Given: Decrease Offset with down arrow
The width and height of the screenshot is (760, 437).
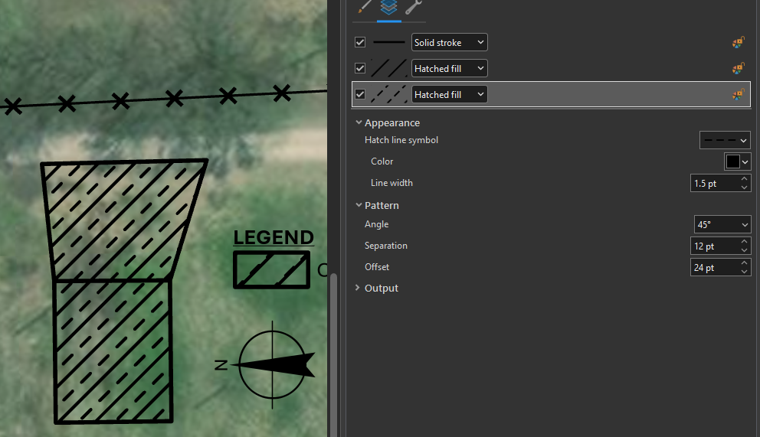Looking at the screenshot, I should pos(745,272).
